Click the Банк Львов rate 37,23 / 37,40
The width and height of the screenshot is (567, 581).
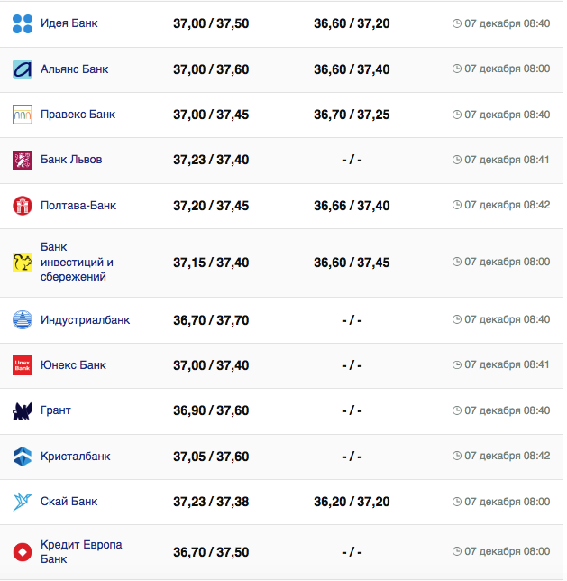tap(211, 160)
